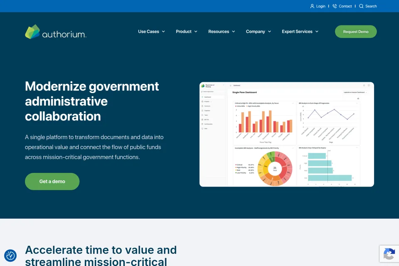This screenshot has width=399, height=266.
Task: Click the dashboard screenshot image
Action: pyautogui.click(x=287, y=134)
